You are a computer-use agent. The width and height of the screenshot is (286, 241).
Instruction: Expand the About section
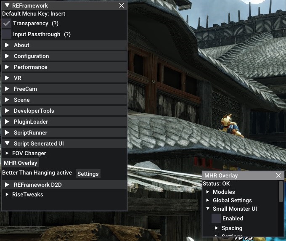[64, 45]
